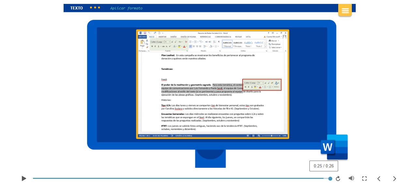Click the Pegar paste icon in ribbon
Viewport: 404px width, 185px height.
tap(142, 43)
